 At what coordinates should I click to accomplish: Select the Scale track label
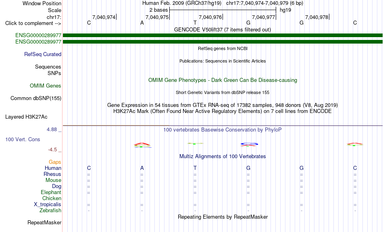[54, 10]
